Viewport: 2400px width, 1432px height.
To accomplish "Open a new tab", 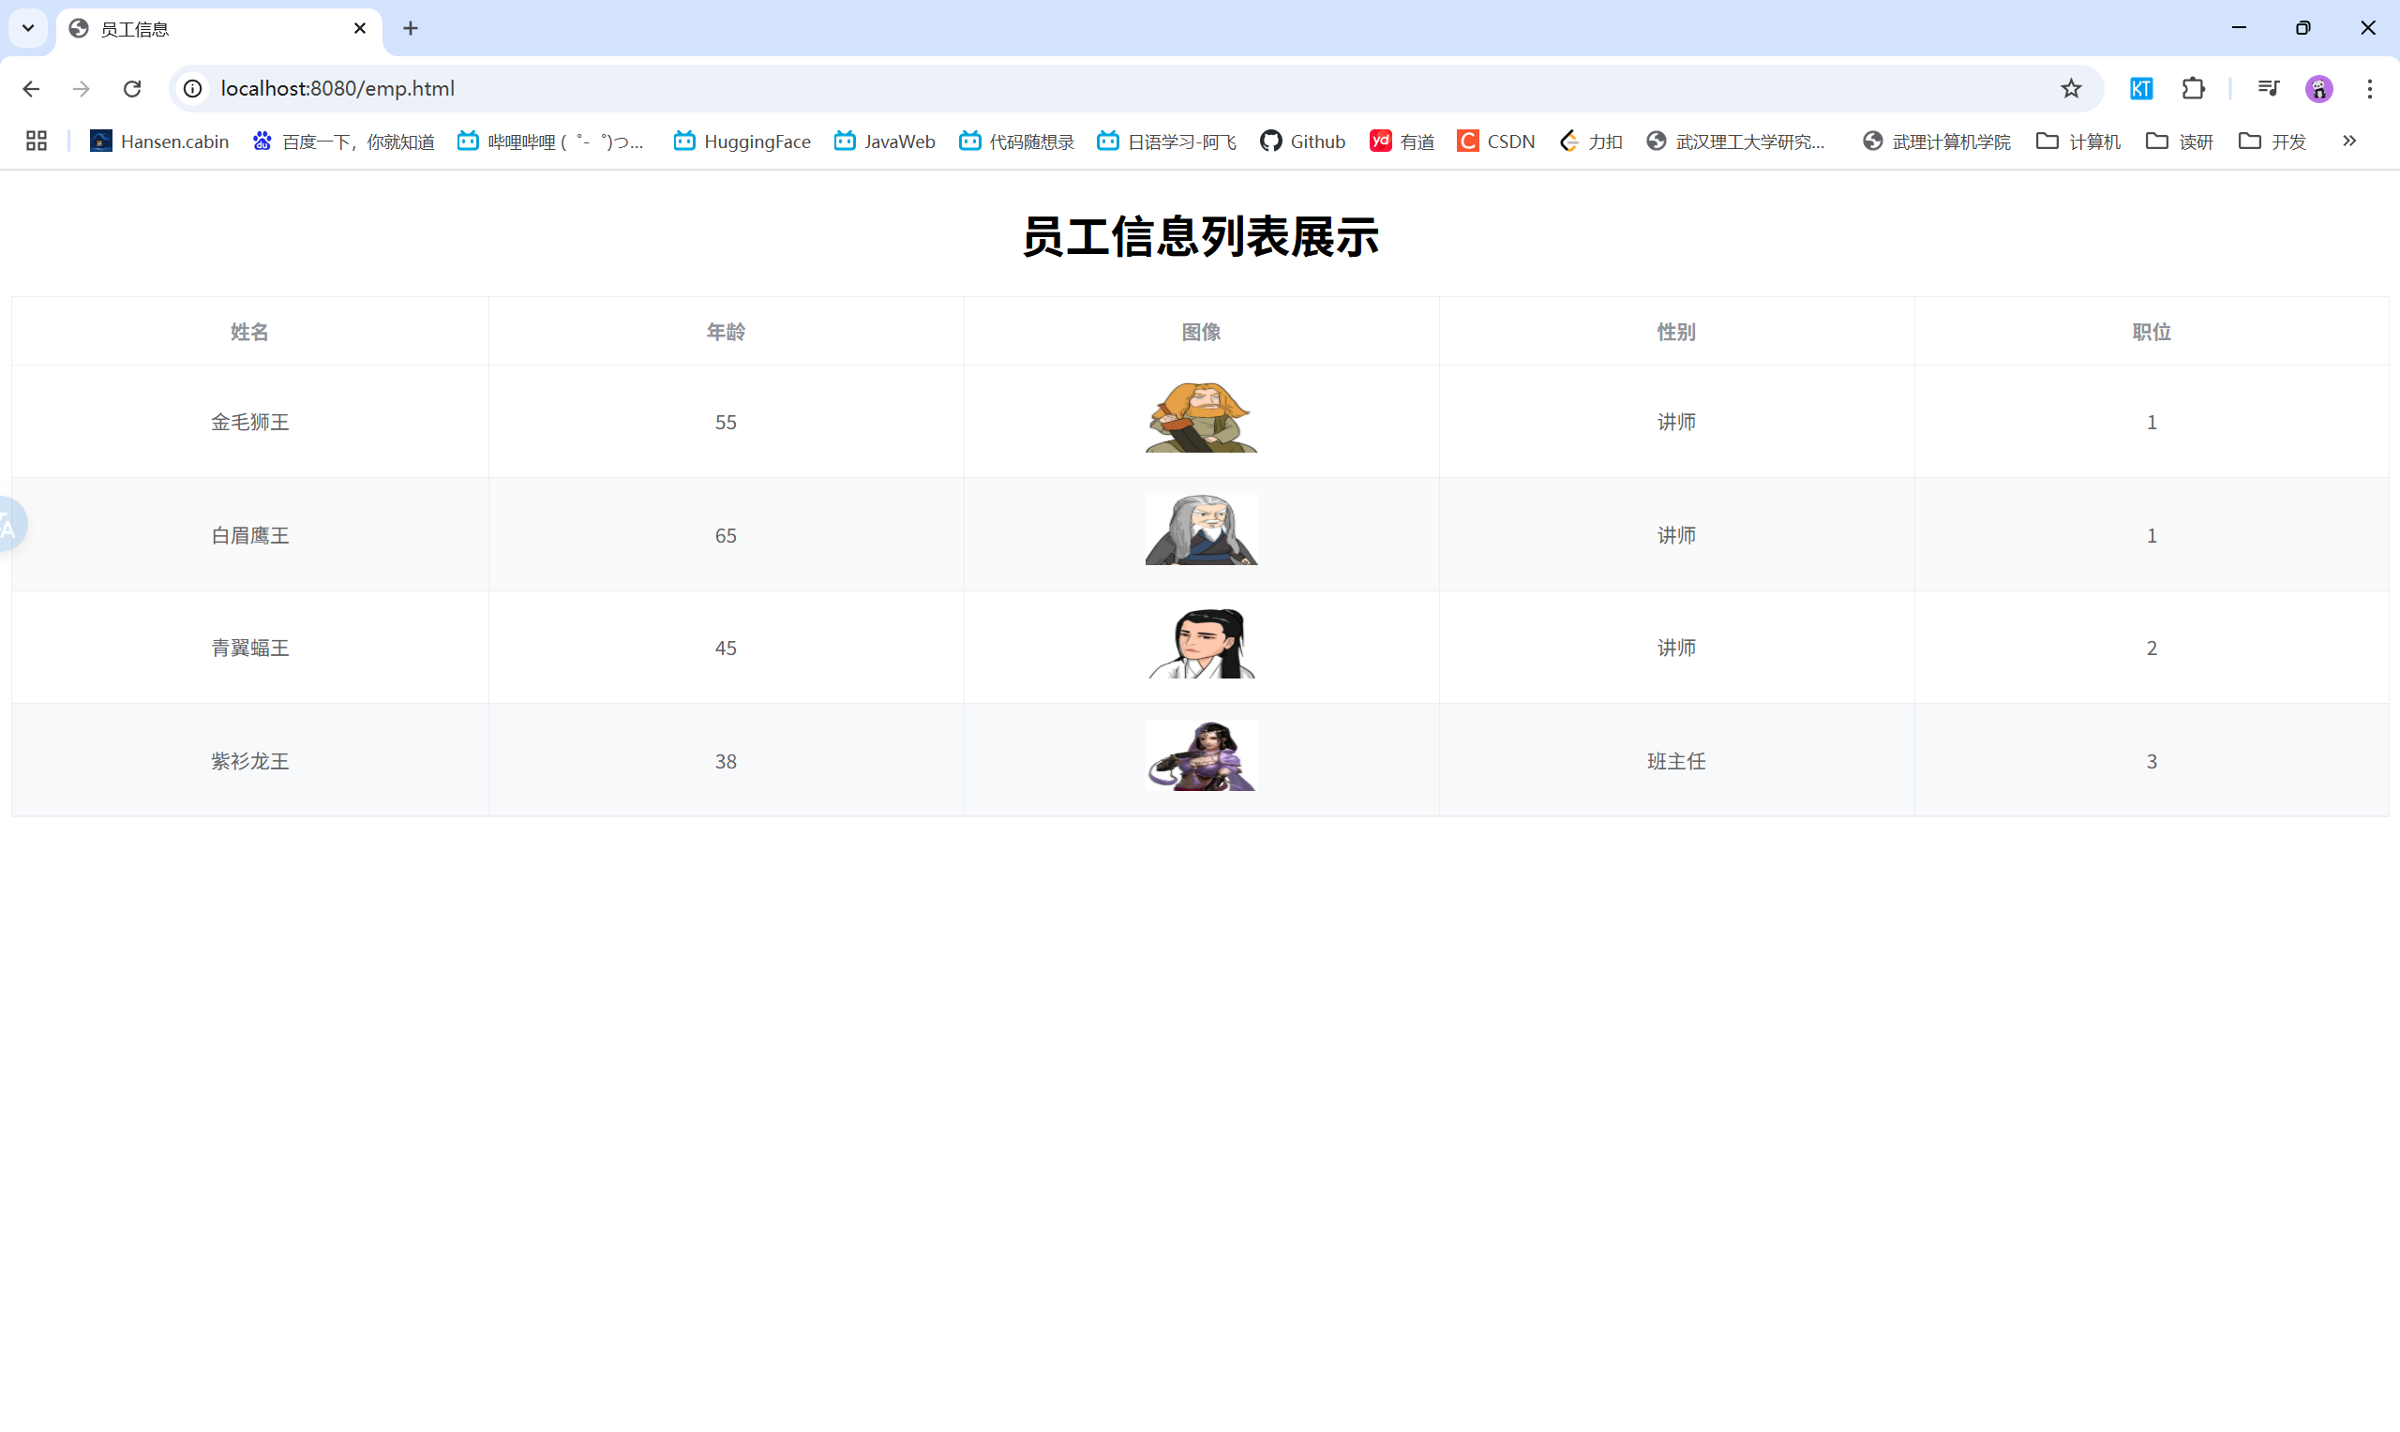I will (x=410, y=29).
